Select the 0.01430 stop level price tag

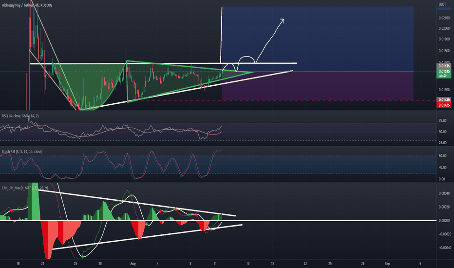click(x=444, y=100)
